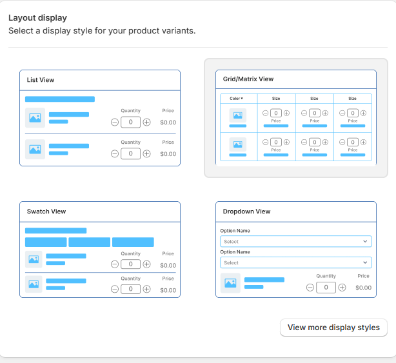The height and width of the screenshot is (363, 396).
Task: Click image placeholder in Dropdown View
Action: click(x=231, y=283)
